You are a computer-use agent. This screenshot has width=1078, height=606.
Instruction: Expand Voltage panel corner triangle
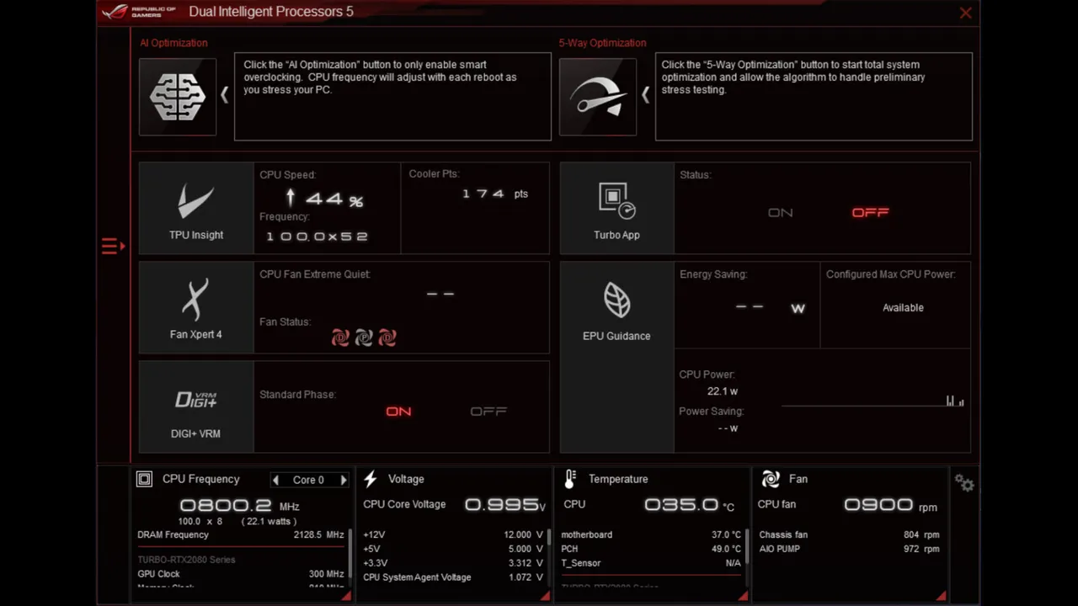pos(545,596)
